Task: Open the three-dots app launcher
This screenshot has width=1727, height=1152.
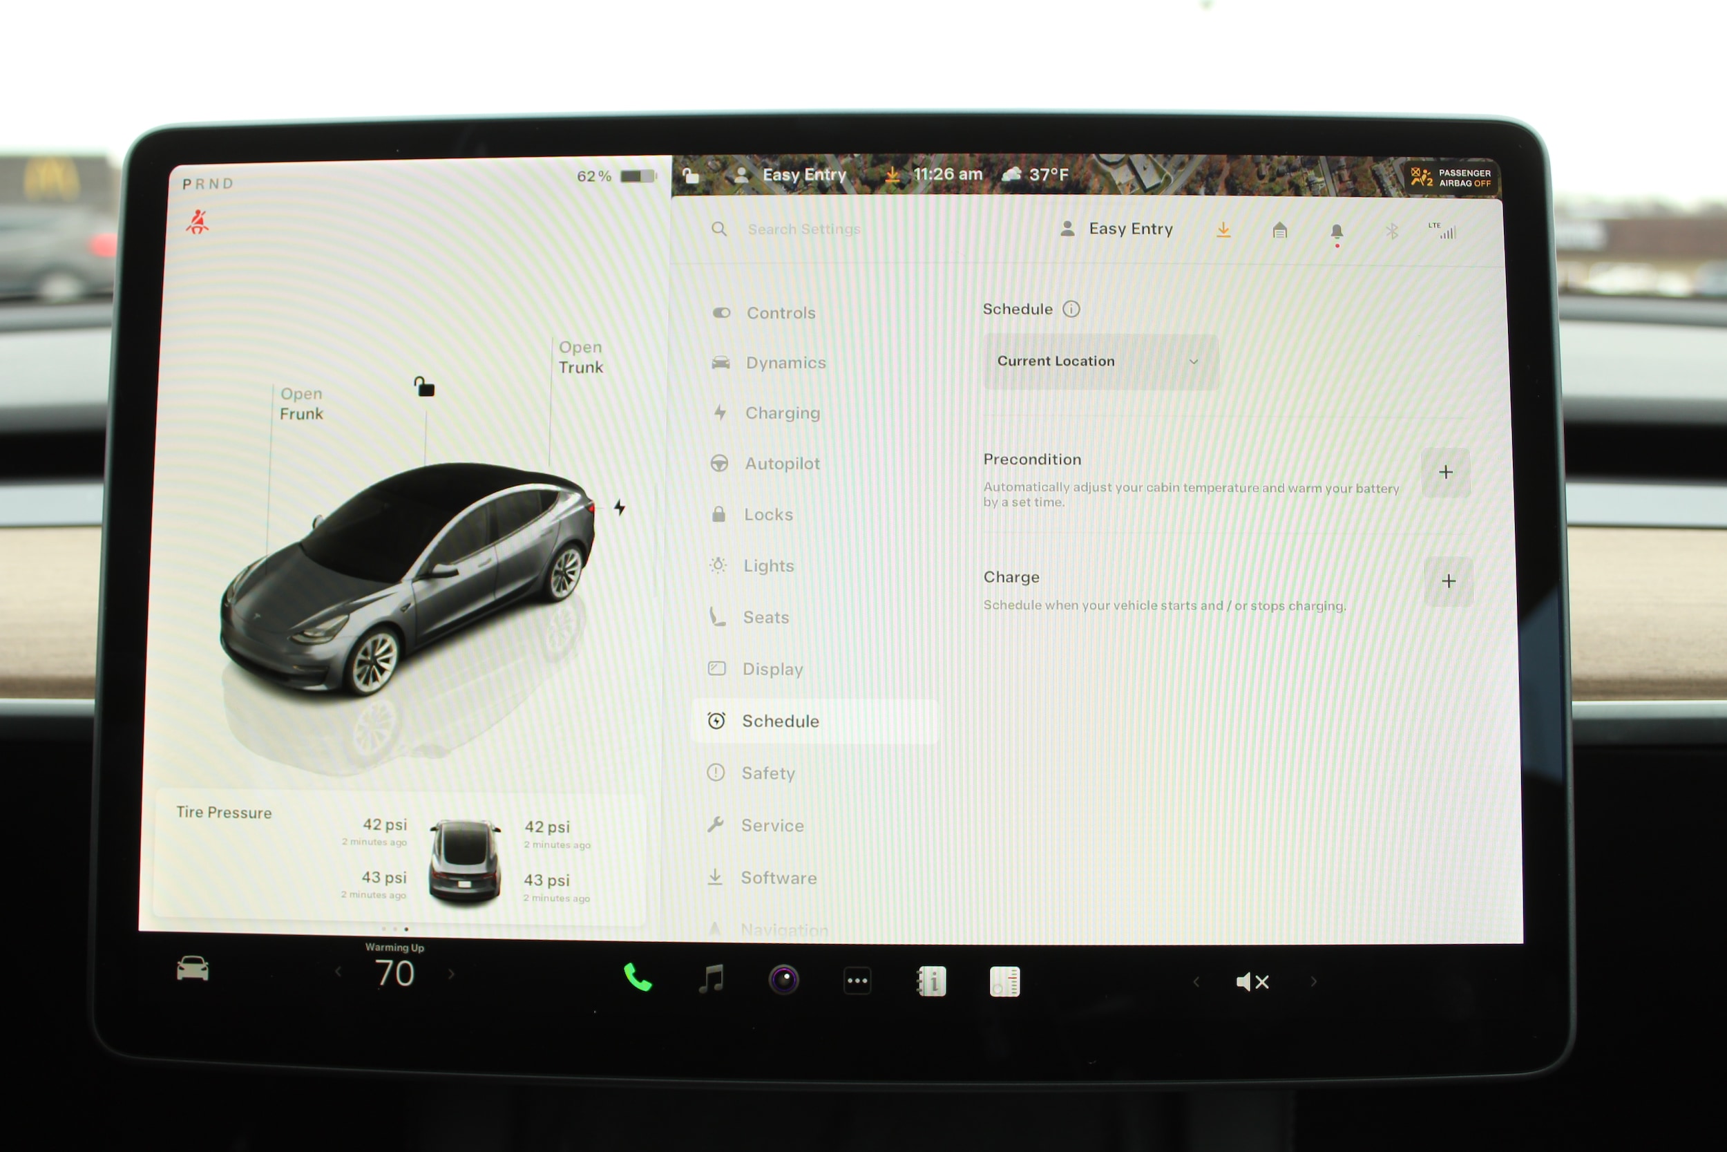Action: (x=857, y=981)
